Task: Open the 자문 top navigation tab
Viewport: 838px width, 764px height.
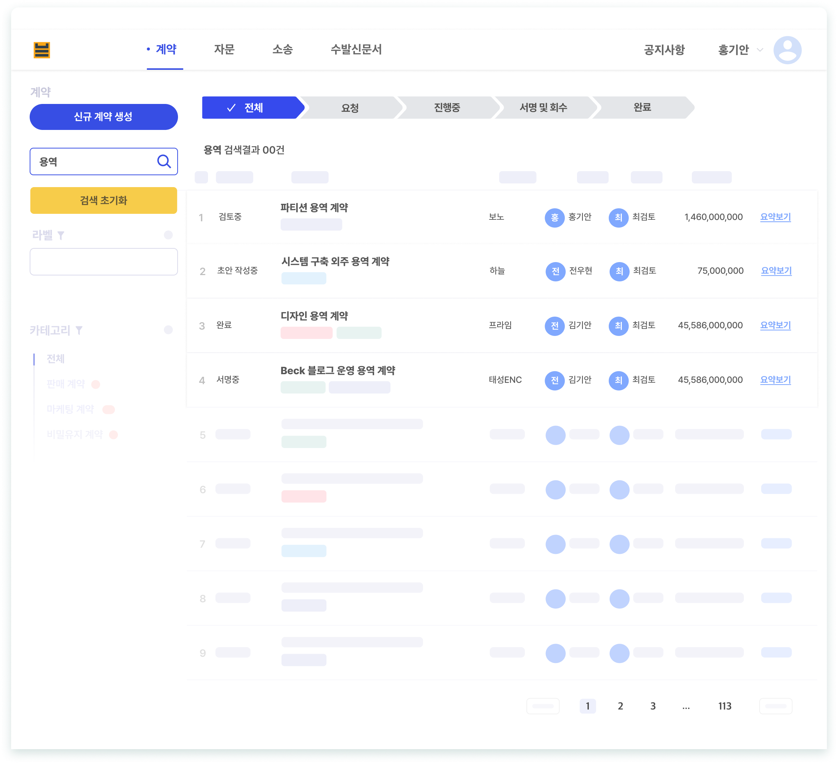Action: 224,49
